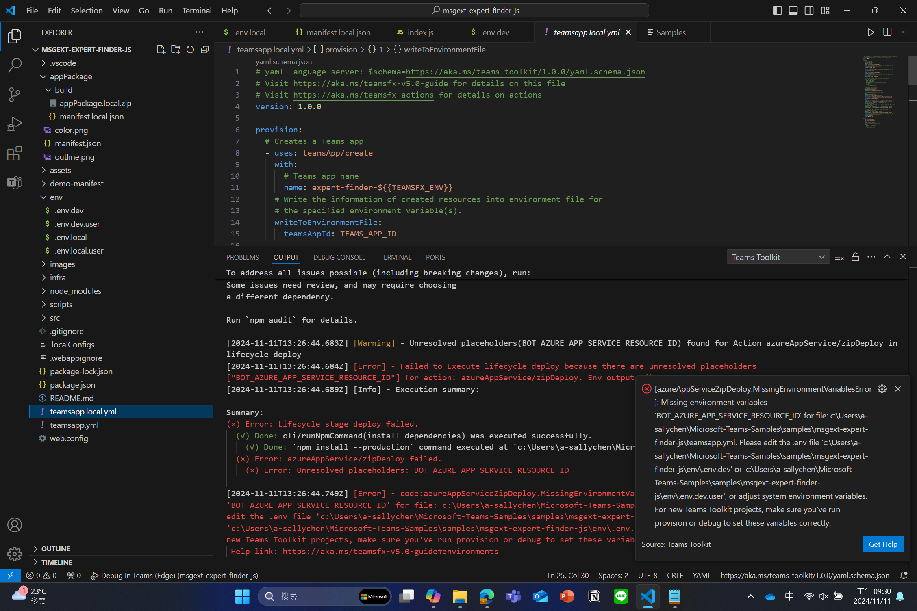Maximize the bottom panel size

(x=887, y=257)
